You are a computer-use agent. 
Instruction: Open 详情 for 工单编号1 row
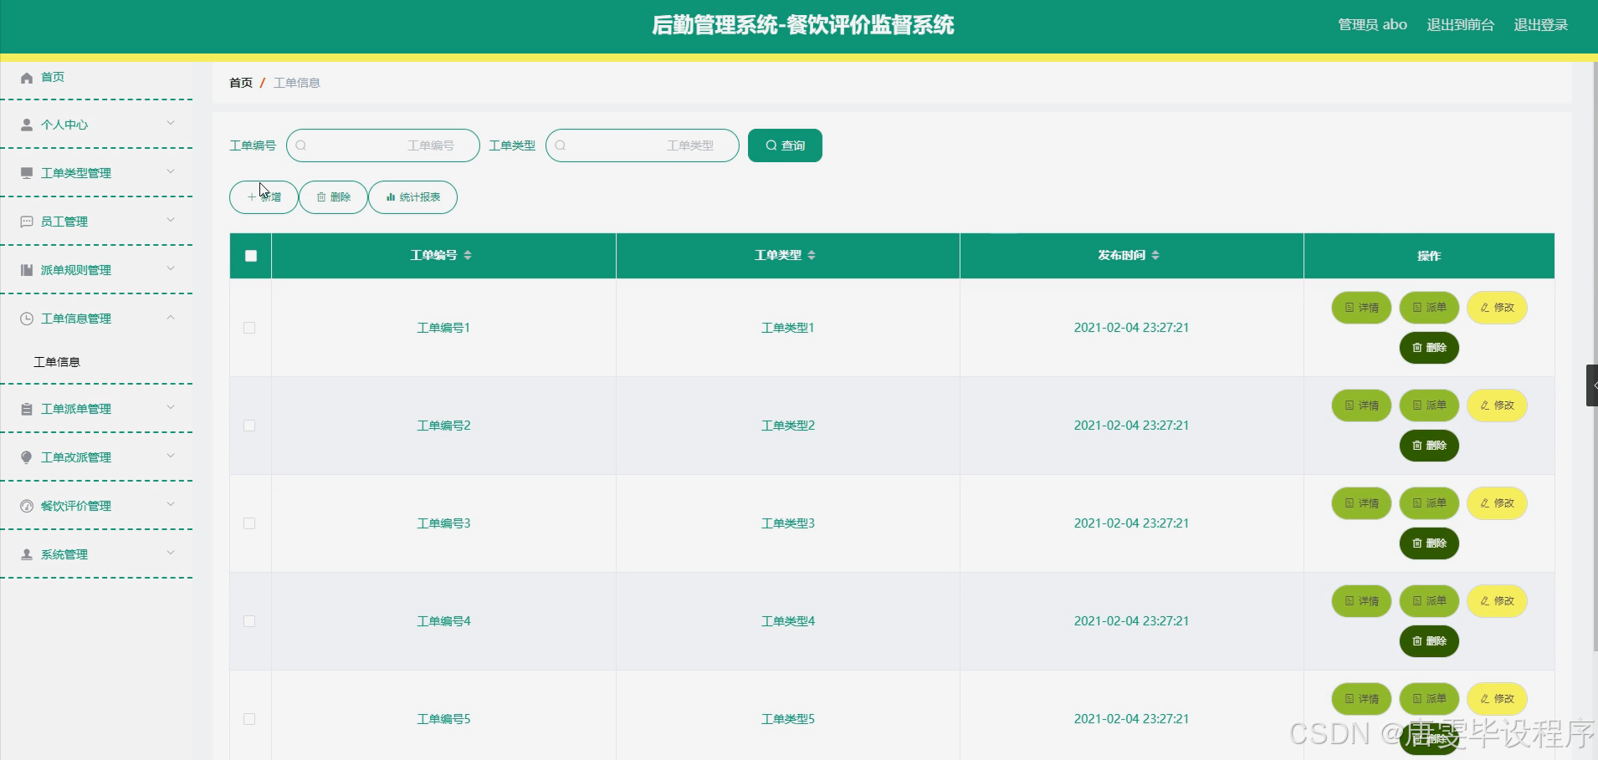click(1361, 308)
